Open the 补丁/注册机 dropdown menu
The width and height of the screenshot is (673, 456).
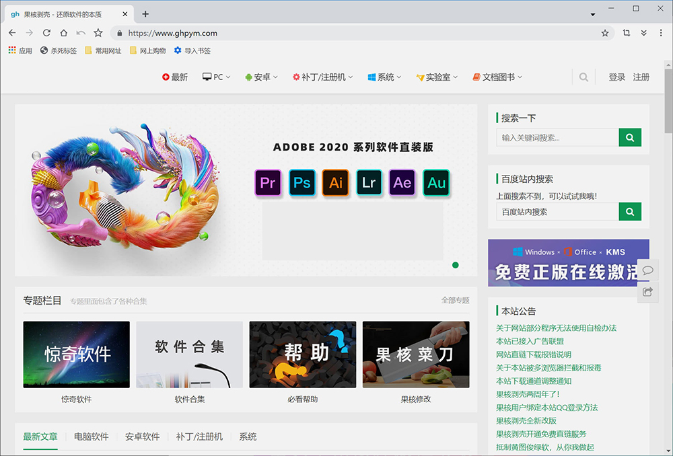pyautogui.click(x=322, y=77)
